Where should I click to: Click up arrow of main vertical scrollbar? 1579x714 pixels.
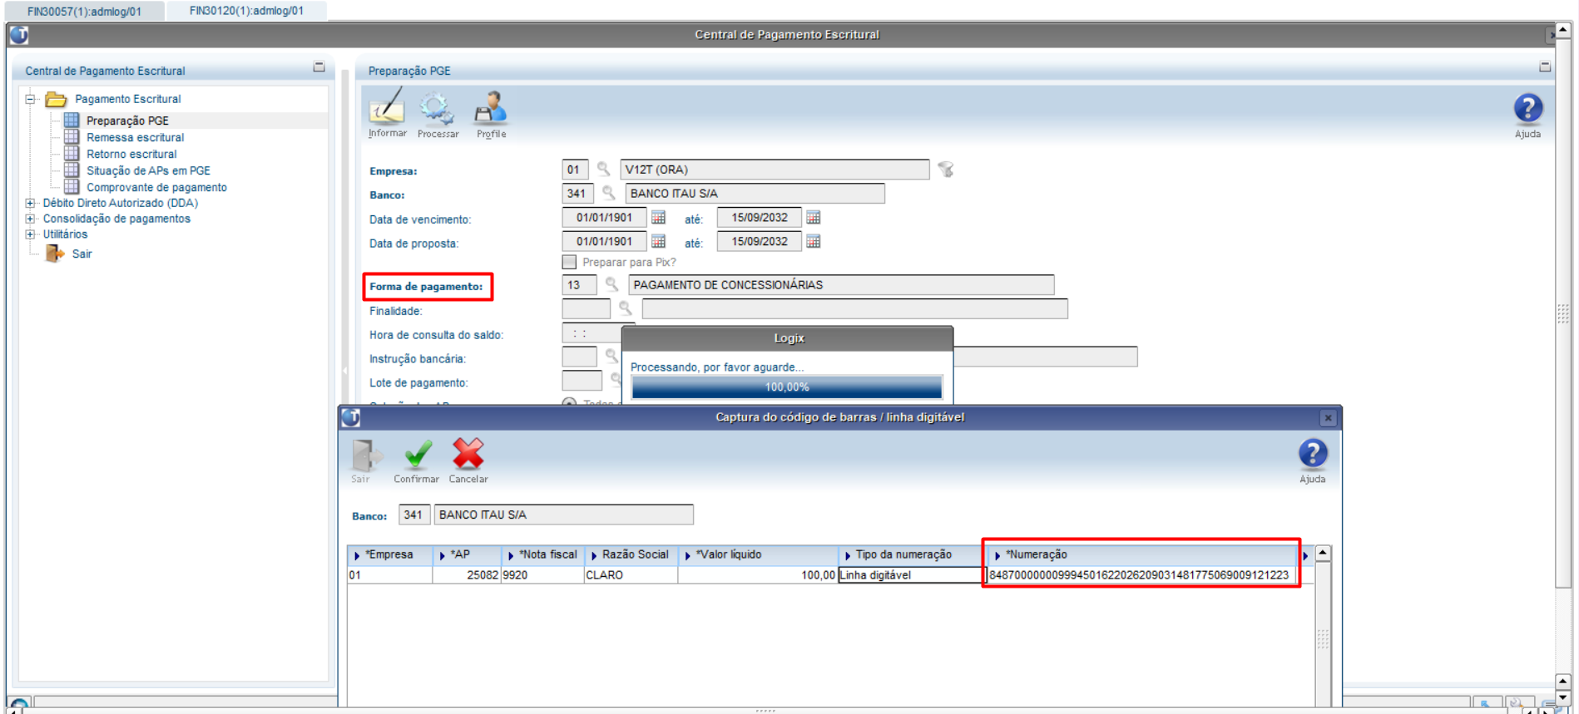pos(1563,30)
